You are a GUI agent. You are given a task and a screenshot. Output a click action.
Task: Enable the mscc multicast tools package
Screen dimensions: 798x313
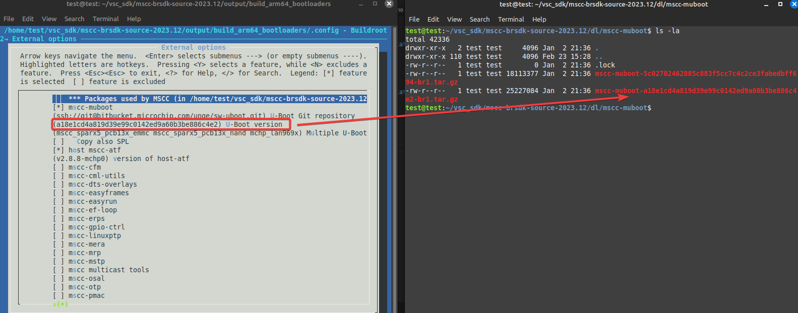click(x=58, y=270)
